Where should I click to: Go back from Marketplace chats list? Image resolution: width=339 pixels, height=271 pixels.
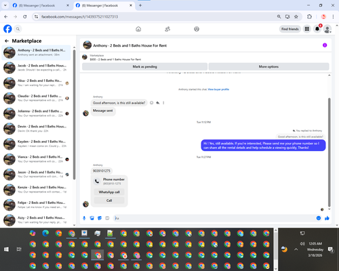coord(7,41)
